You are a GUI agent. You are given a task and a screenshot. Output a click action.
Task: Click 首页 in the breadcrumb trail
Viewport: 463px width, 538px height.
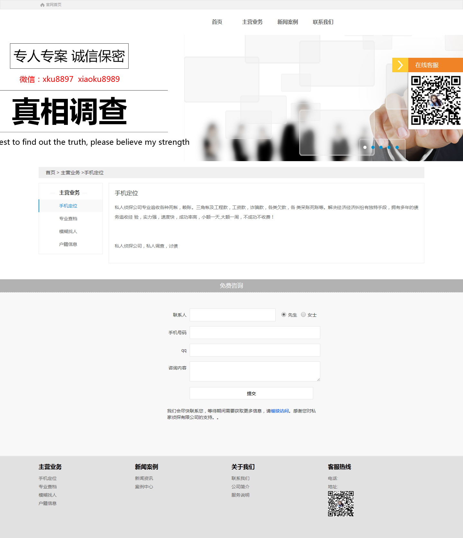click(x=50, y=173)
